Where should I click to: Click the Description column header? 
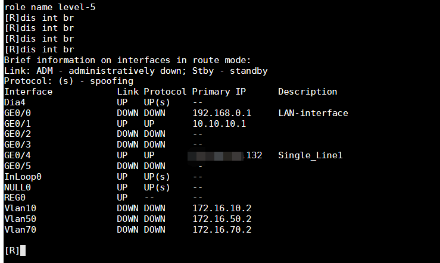click(307, 92)
